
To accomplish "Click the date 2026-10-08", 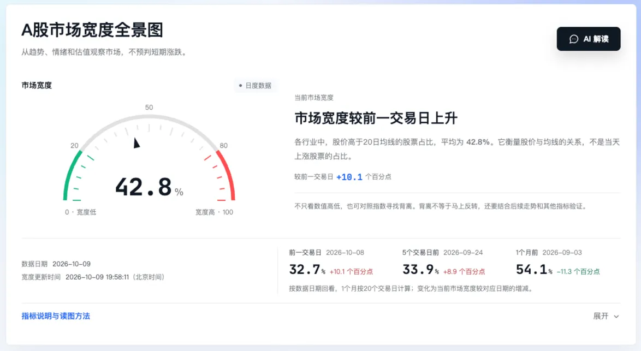I will pyautogui.click(x=345, y=253).
